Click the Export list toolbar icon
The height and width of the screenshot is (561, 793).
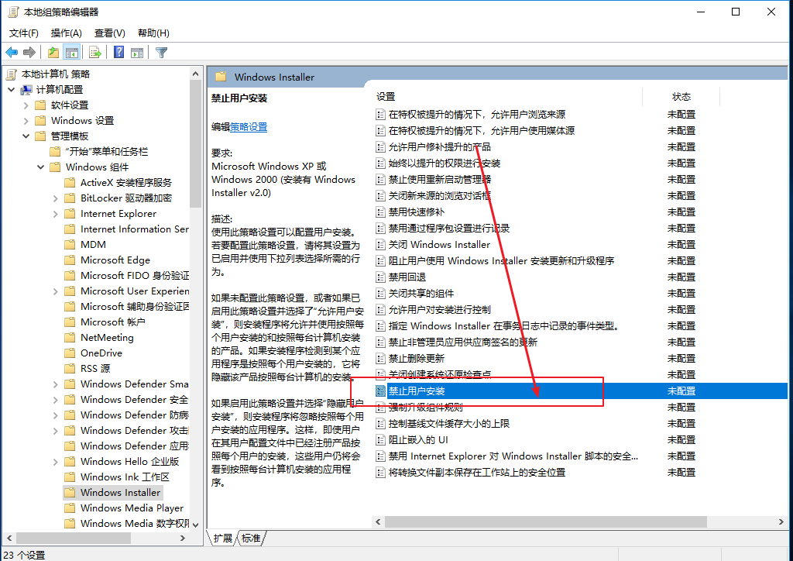[94, 53]
